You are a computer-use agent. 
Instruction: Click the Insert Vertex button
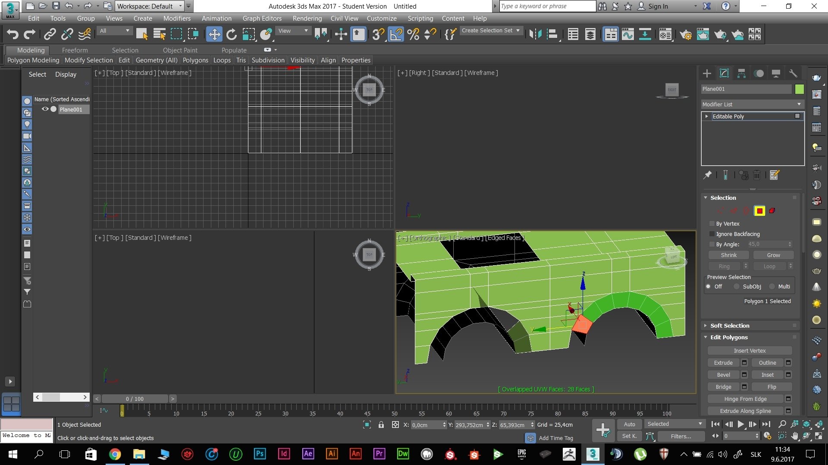[750, 350]
